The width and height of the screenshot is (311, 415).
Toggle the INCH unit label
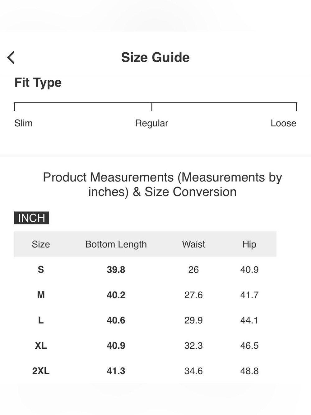pos(32,218)
